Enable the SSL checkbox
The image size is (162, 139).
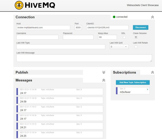[124, 37]
